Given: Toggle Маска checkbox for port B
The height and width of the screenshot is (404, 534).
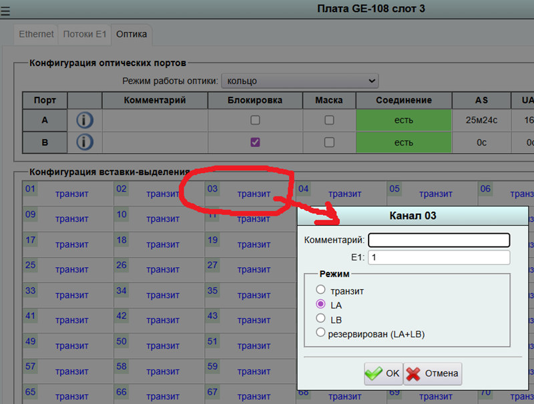Looking at the screenshot, I should pos(329,142).
